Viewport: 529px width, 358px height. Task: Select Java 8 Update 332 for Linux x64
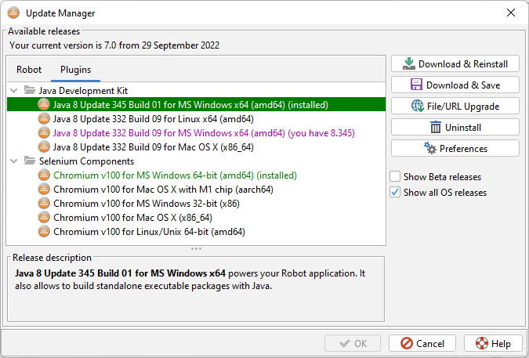tap(153, 119)
